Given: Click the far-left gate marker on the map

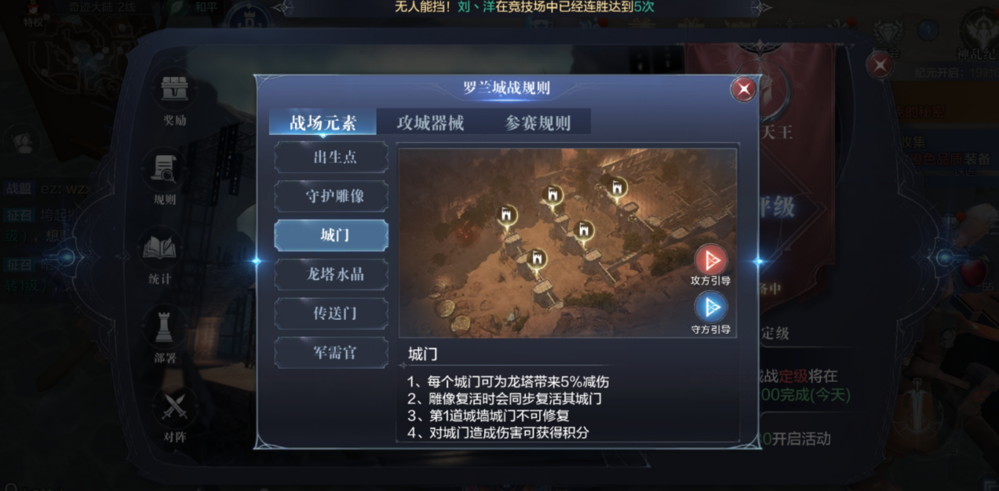Looking at the screenshot, I should 507,215.
